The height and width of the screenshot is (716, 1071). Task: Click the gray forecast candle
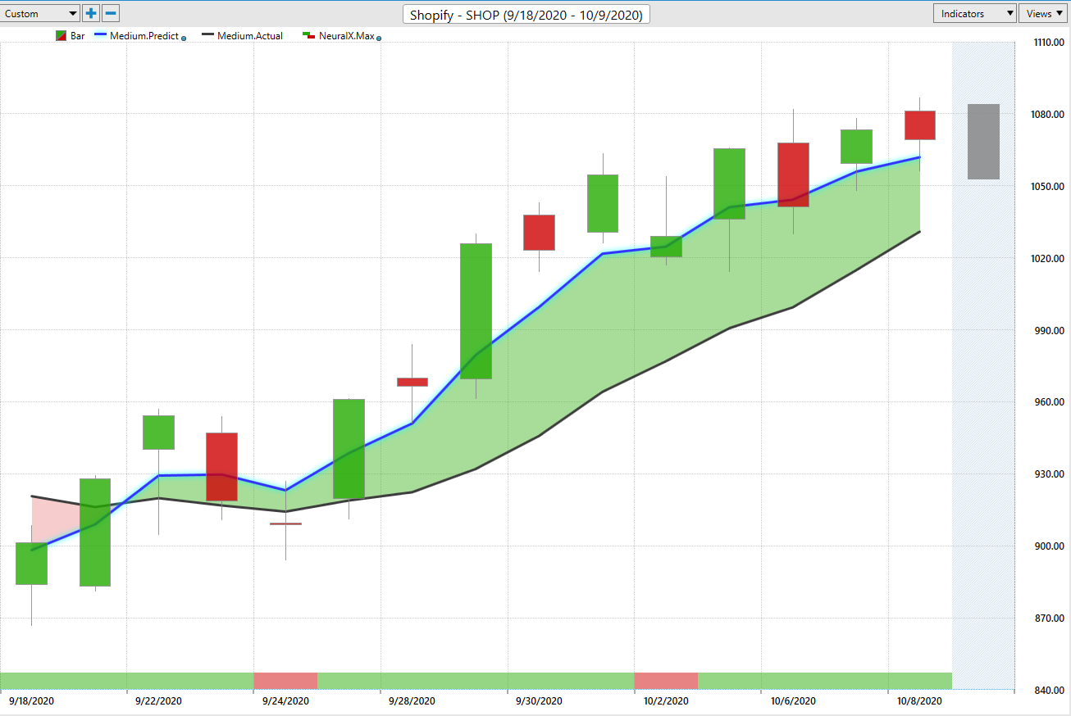point(983,142)
